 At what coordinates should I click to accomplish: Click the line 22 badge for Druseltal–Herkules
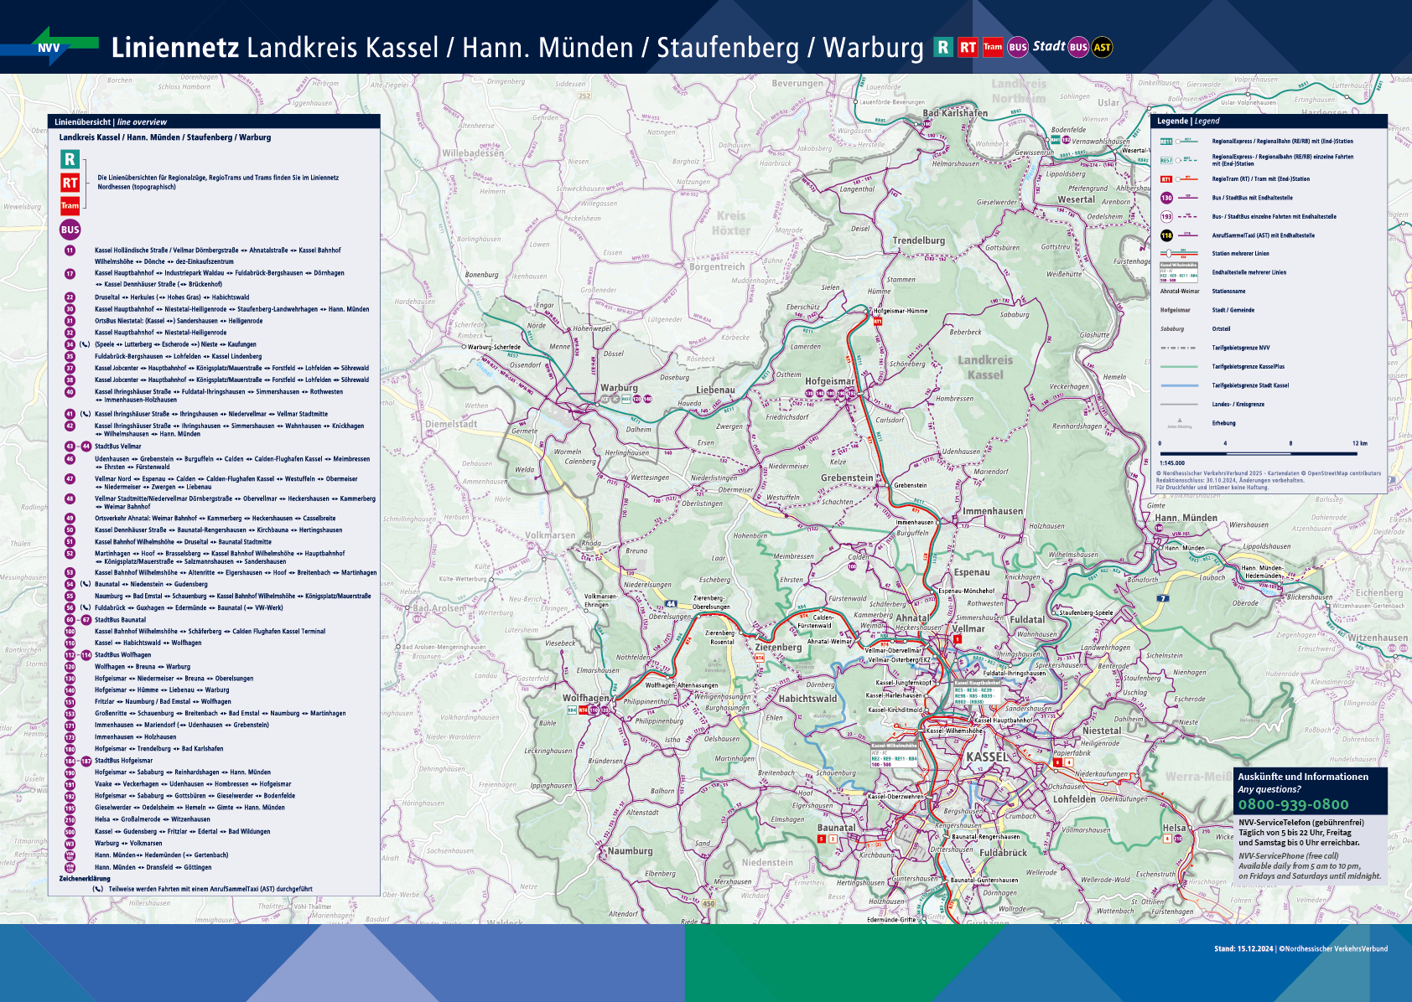[70, 297]
